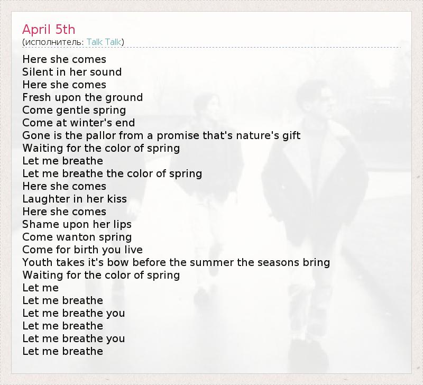The height and width of the screenshot is (385, 423).
Task: Select the 'Laughter in her kiss' line
Action: point(75,199)
